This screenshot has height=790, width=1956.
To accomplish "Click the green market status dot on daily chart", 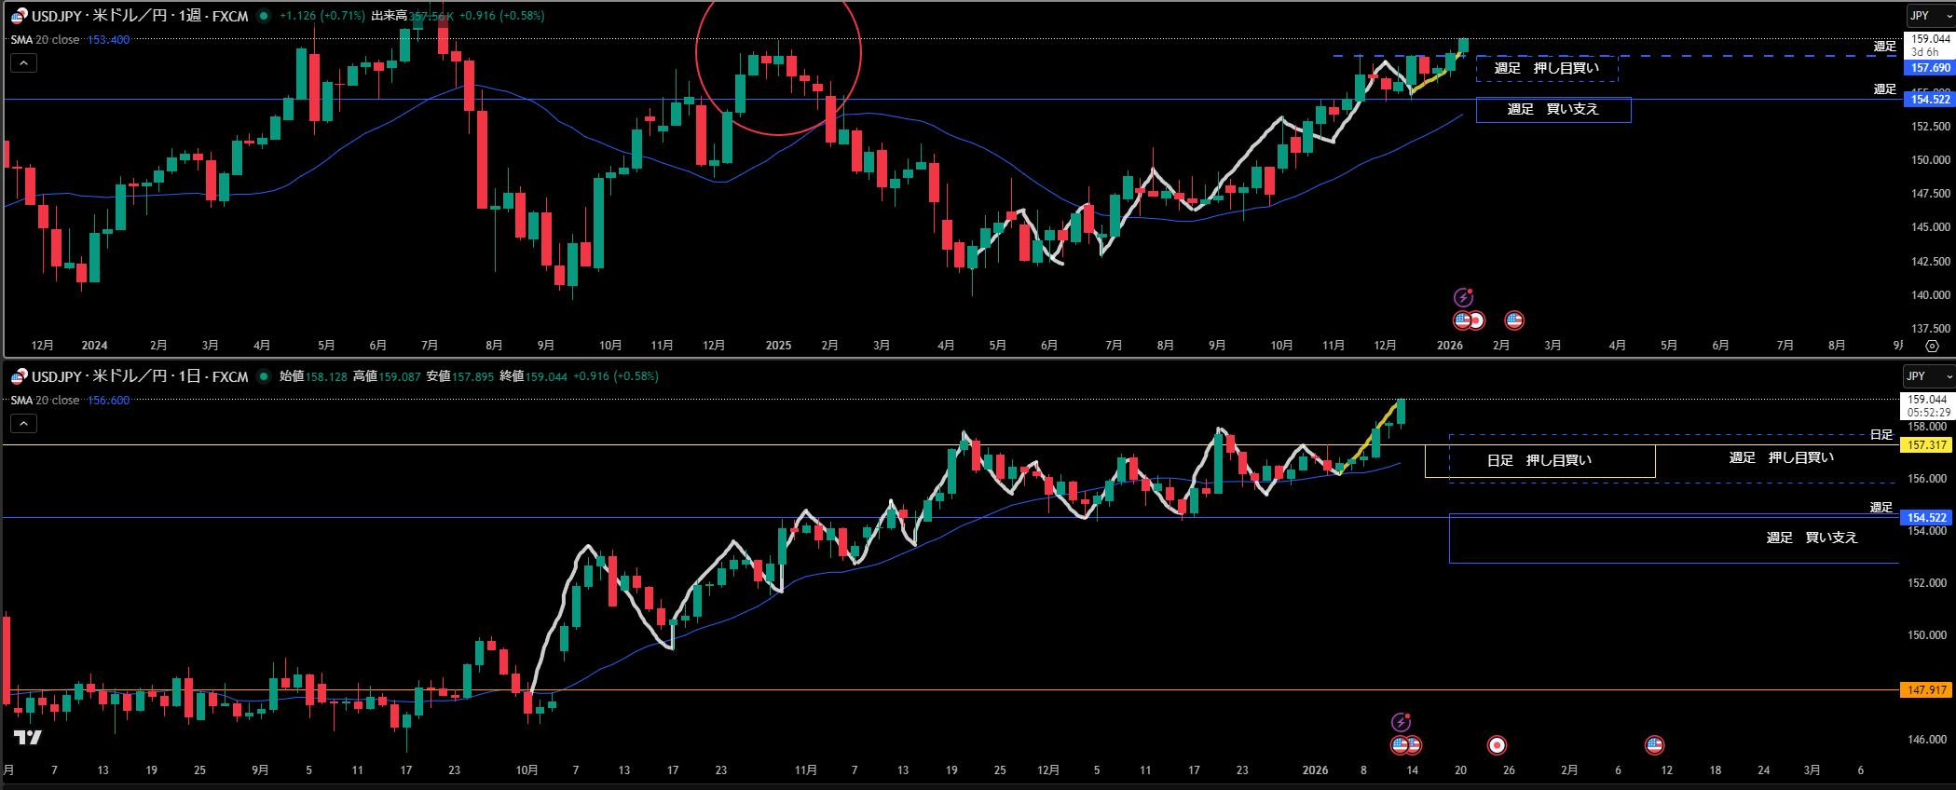I will (264, 376).
